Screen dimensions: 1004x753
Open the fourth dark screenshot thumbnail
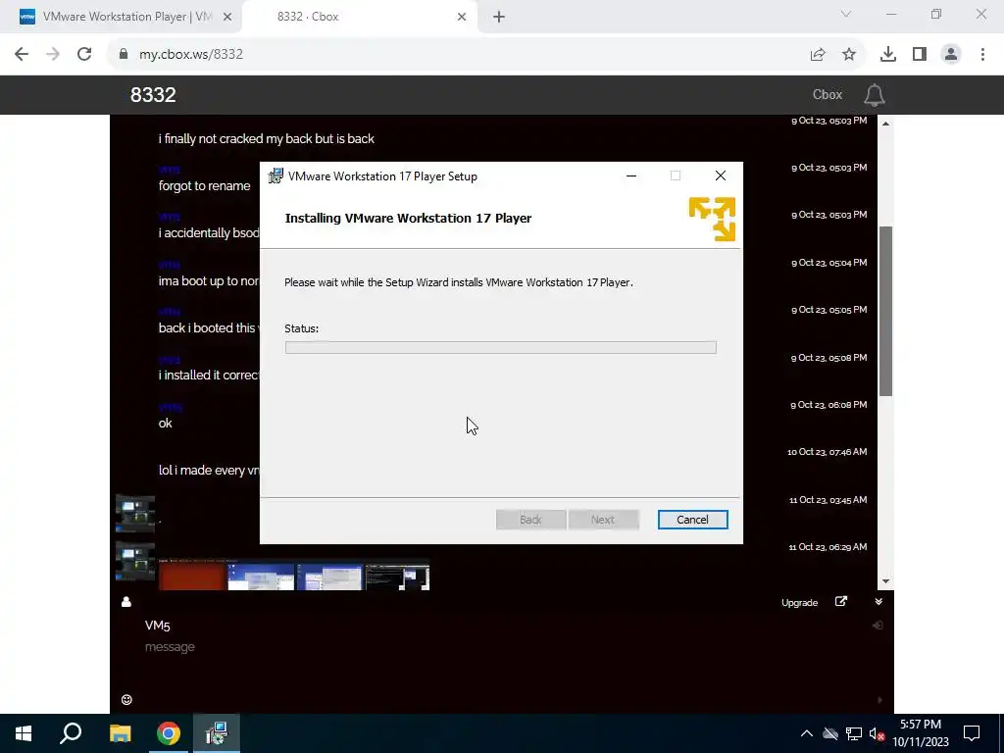398,577
